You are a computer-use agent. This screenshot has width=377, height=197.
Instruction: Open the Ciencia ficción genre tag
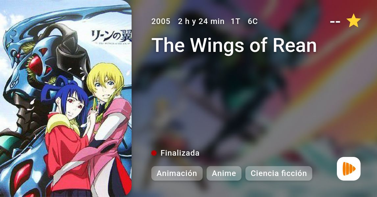279,173
